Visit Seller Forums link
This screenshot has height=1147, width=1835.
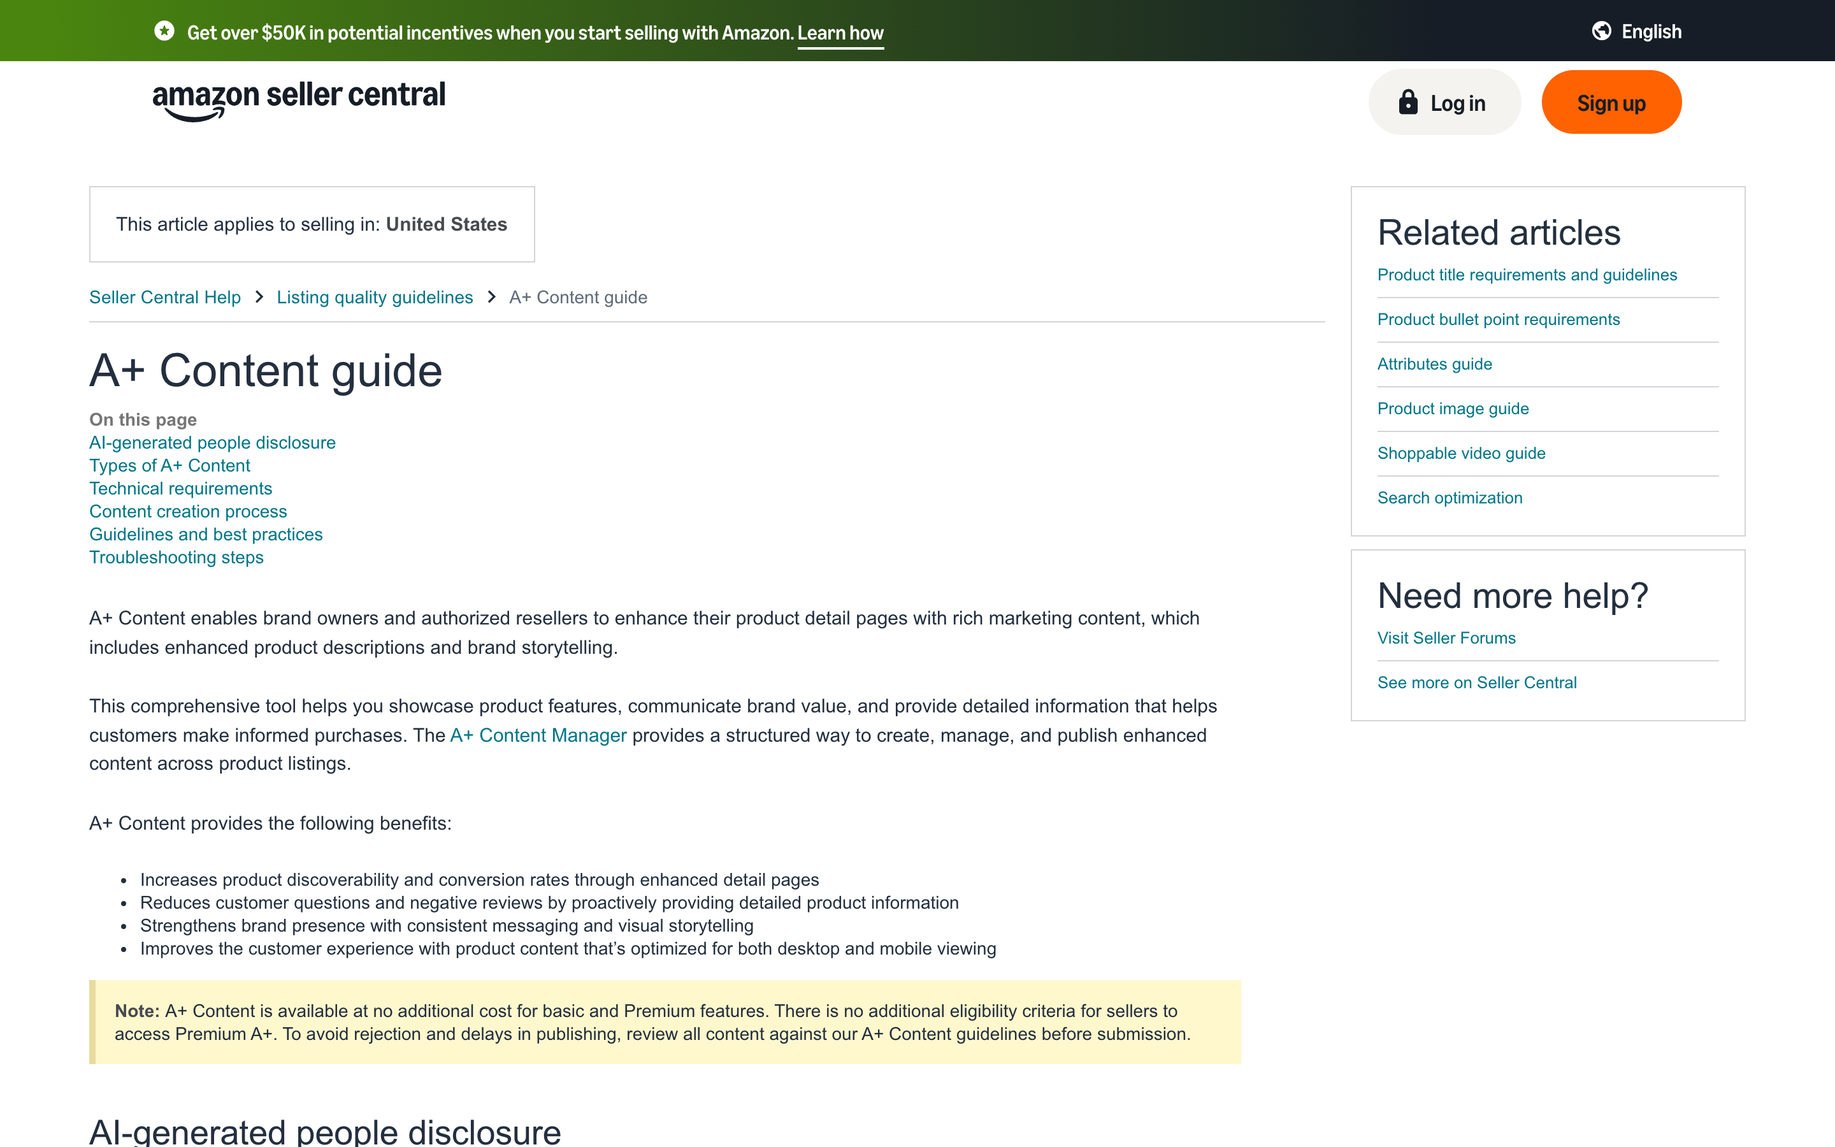[1447, 638]
